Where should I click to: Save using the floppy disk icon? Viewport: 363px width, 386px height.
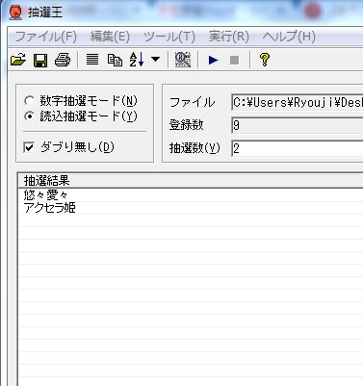(40, 60)
